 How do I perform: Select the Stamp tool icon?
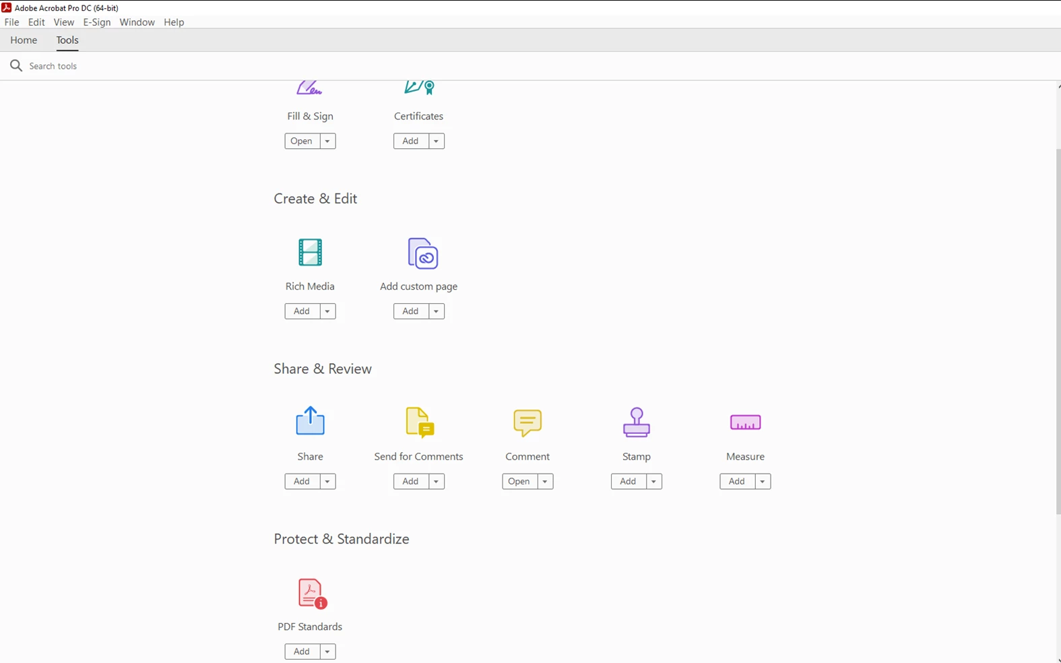click(637, 422)
